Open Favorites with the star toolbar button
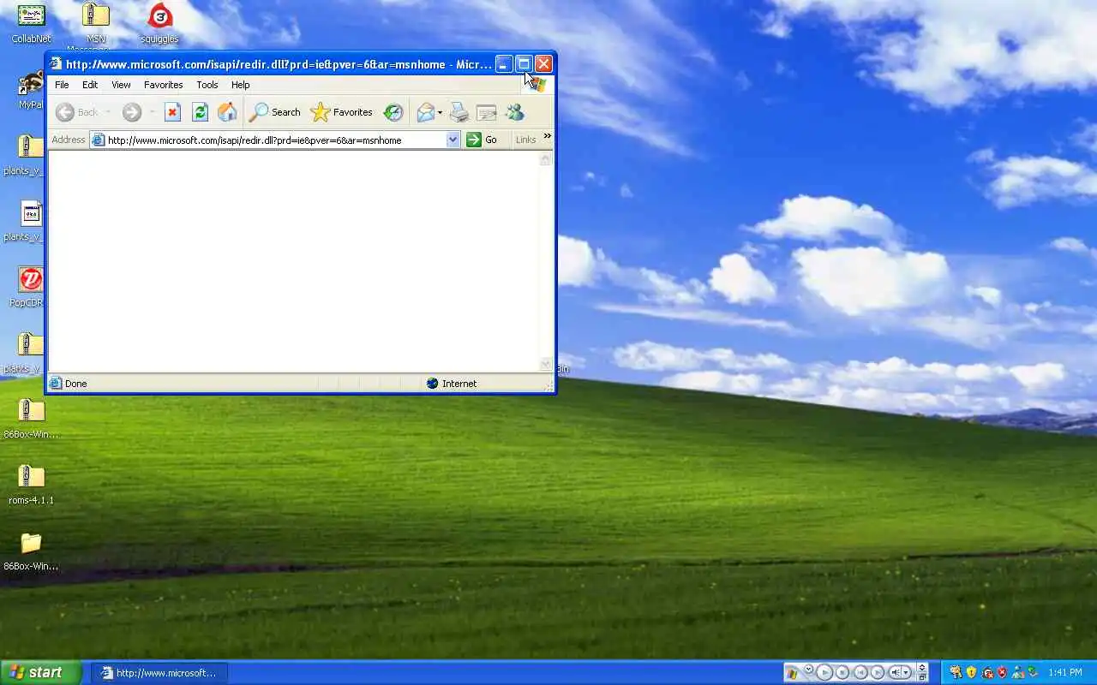 (x=341, y=112)
